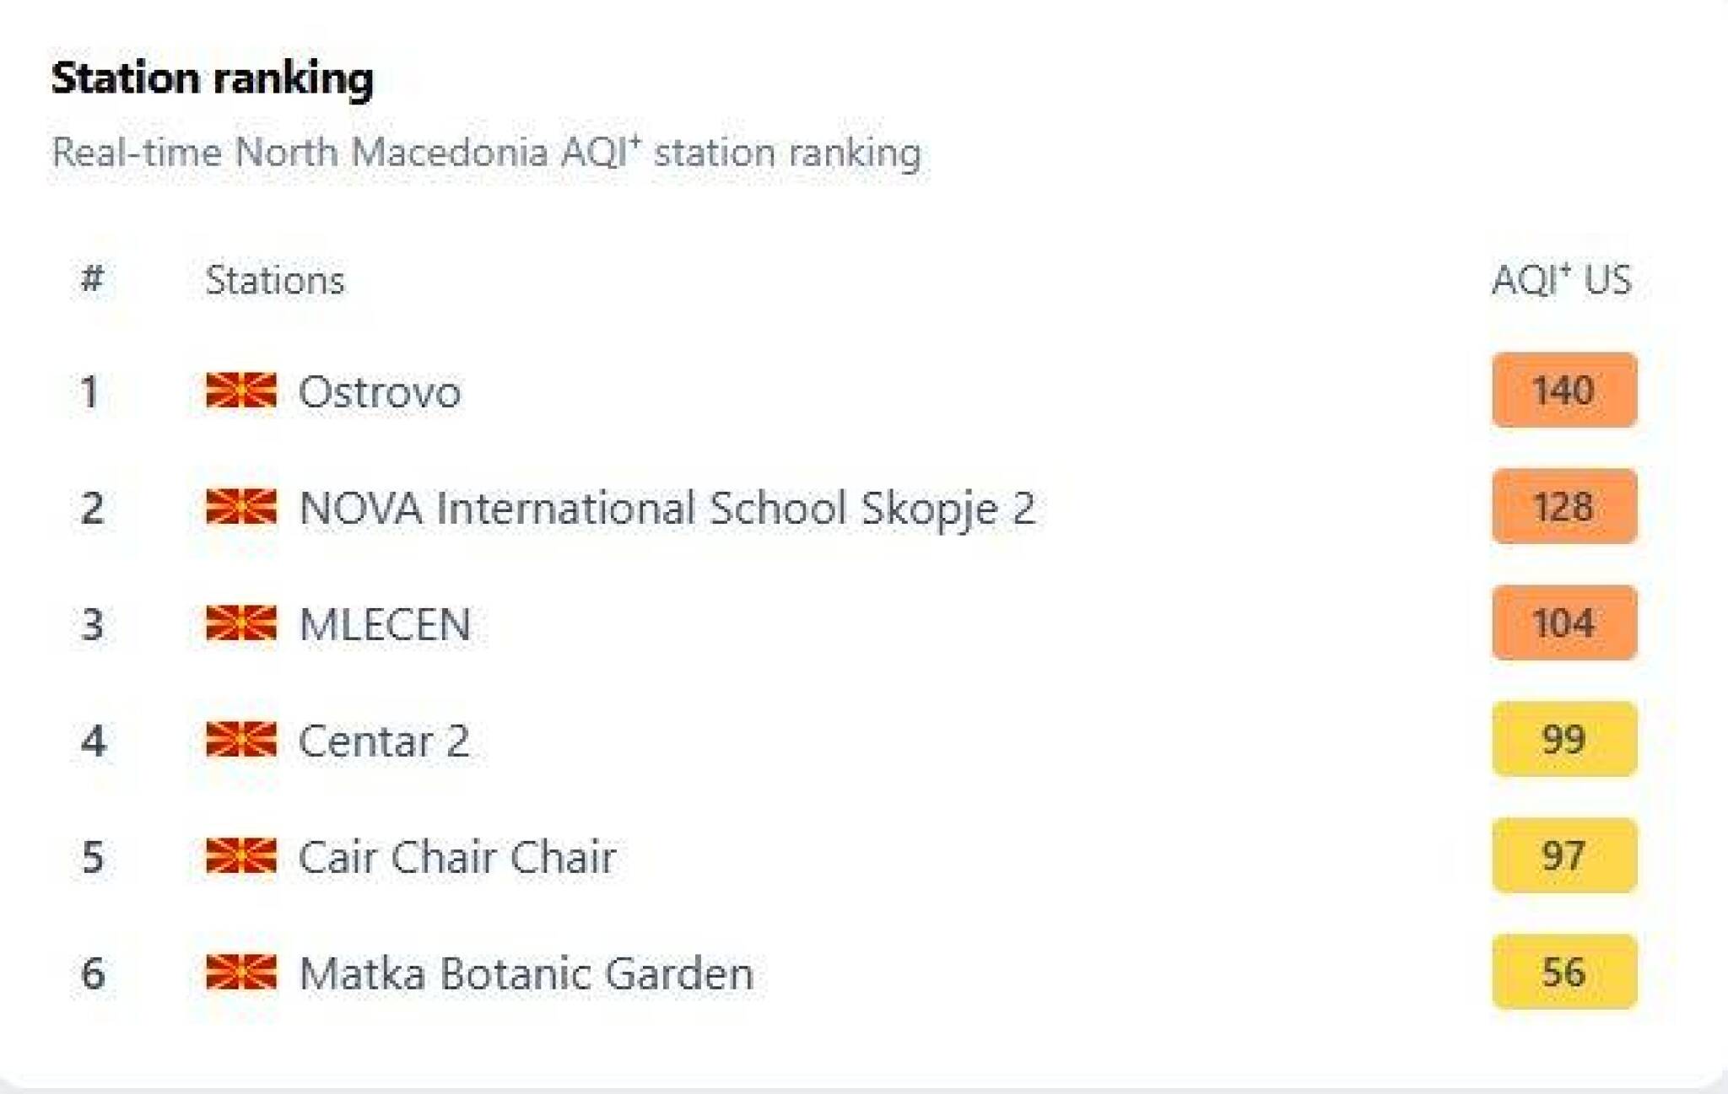Click the yellow 97 AQI badge

click(x=1563, y=856)
